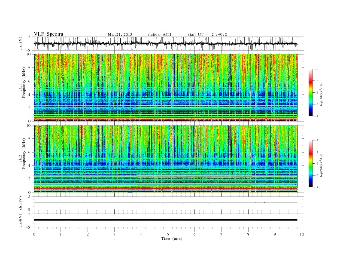Click the "-7" tick on the upper colorbar

[x=316, y=116]
